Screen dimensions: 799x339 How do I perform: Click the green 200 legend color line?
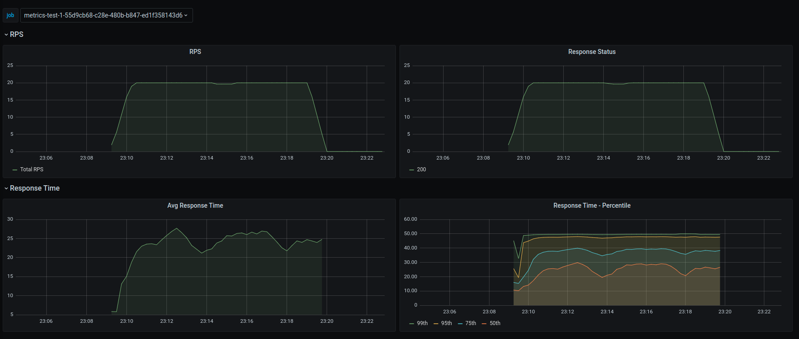coord(412,170)
